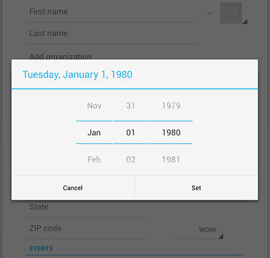The image size is (270, 258).
Task: Focus the First name field
Action: point(111,12)
